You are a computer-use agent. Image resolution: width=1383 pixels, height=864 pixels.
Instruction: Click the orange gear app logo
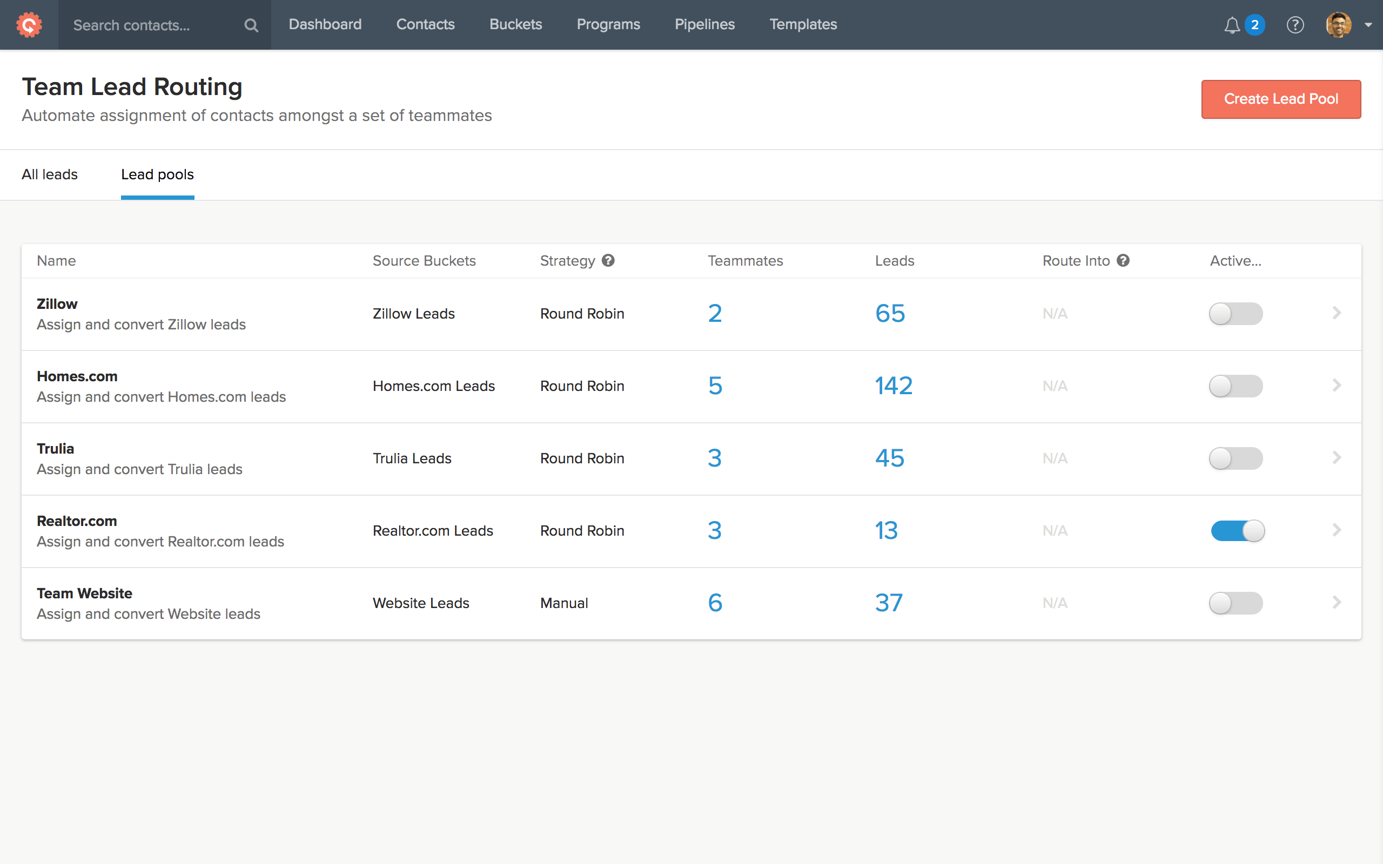pyautogui.click(x=29, y=25)
